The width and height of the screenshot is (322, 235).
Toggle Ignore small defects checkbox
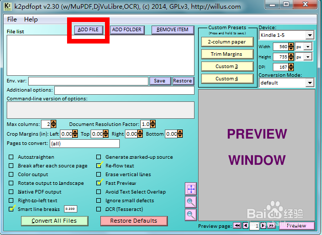click(99, 200)
